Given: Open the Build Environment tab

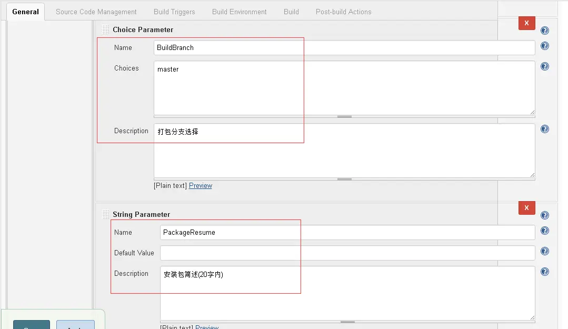Looking at the screenshot, I should [239, 11].
